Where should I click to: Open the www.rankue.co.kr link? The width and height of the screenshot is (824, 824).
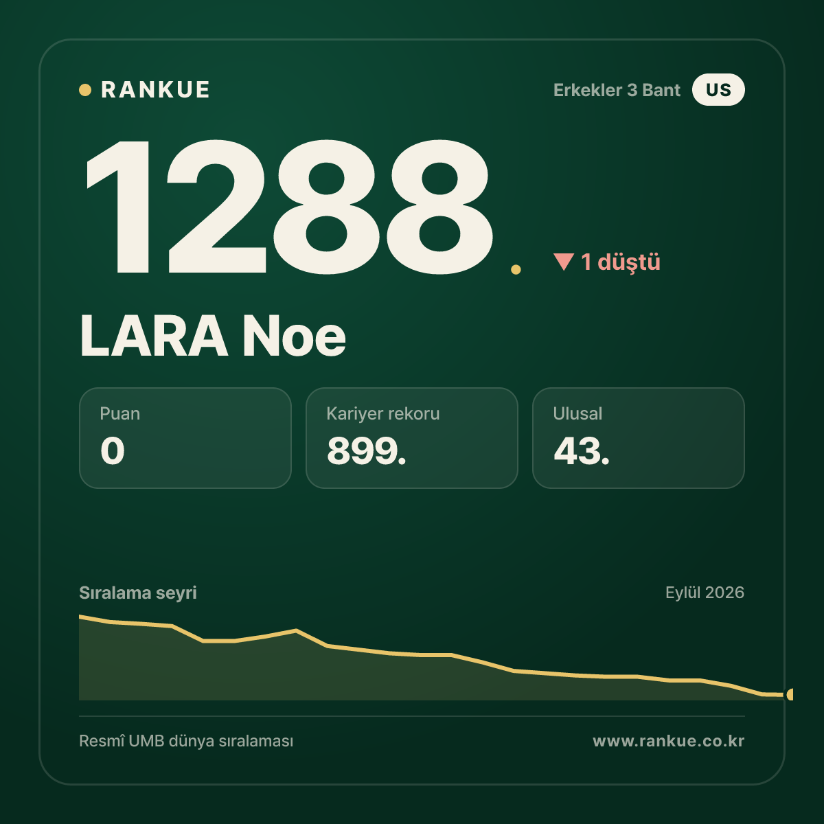pos(669,742)
